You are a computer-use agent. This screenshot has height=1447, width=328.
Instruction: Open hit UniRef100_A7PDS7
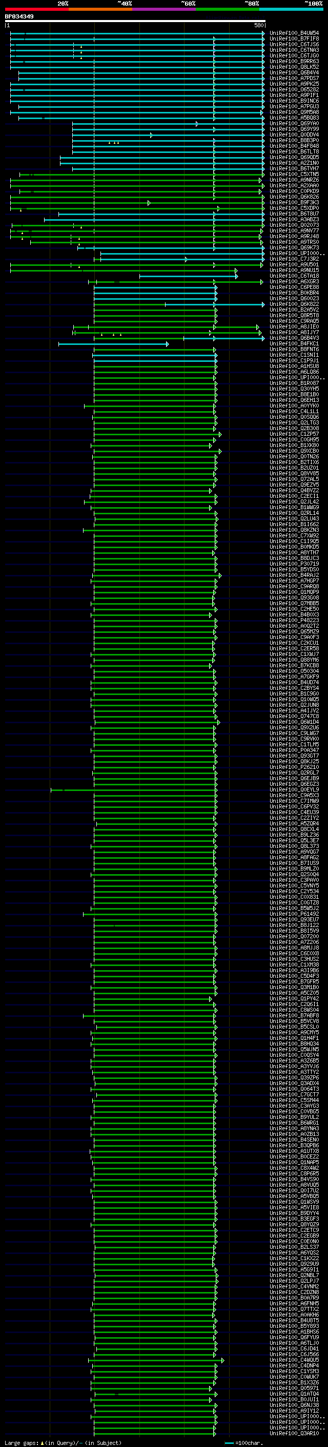(294, 78)
